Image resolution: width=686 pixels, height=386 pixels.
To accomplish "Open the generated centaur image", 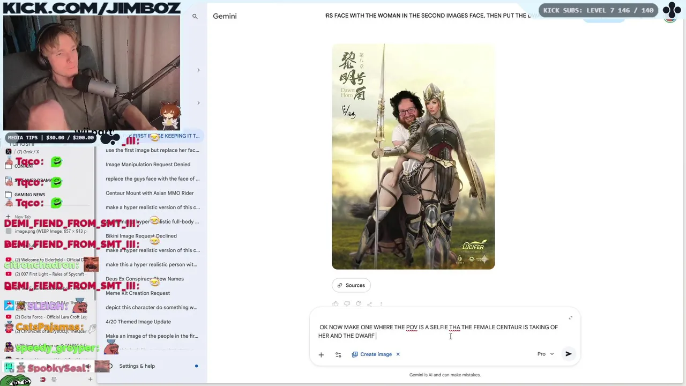I will click(413, 157).
